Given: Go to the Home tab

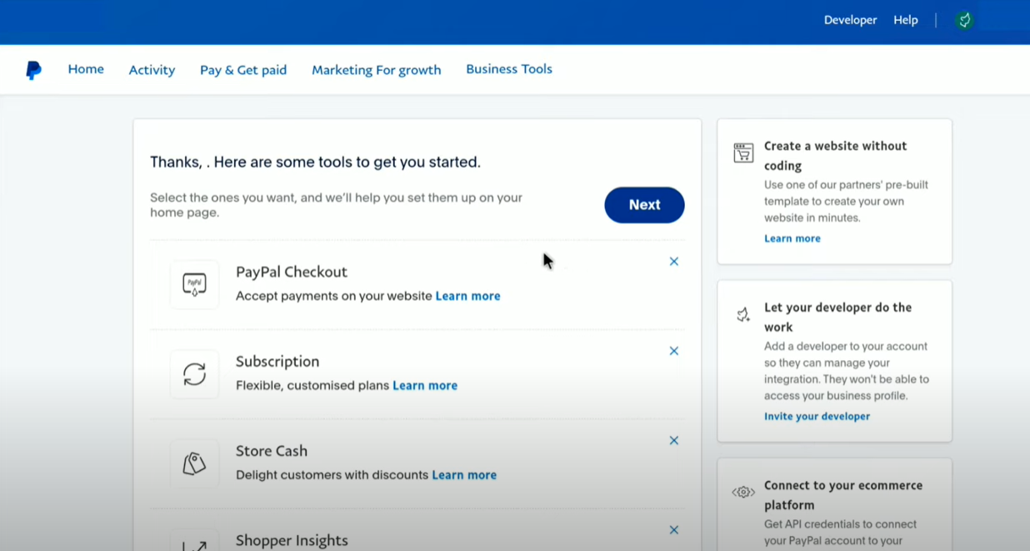Looking at the screenshot, I should (86, 69).
